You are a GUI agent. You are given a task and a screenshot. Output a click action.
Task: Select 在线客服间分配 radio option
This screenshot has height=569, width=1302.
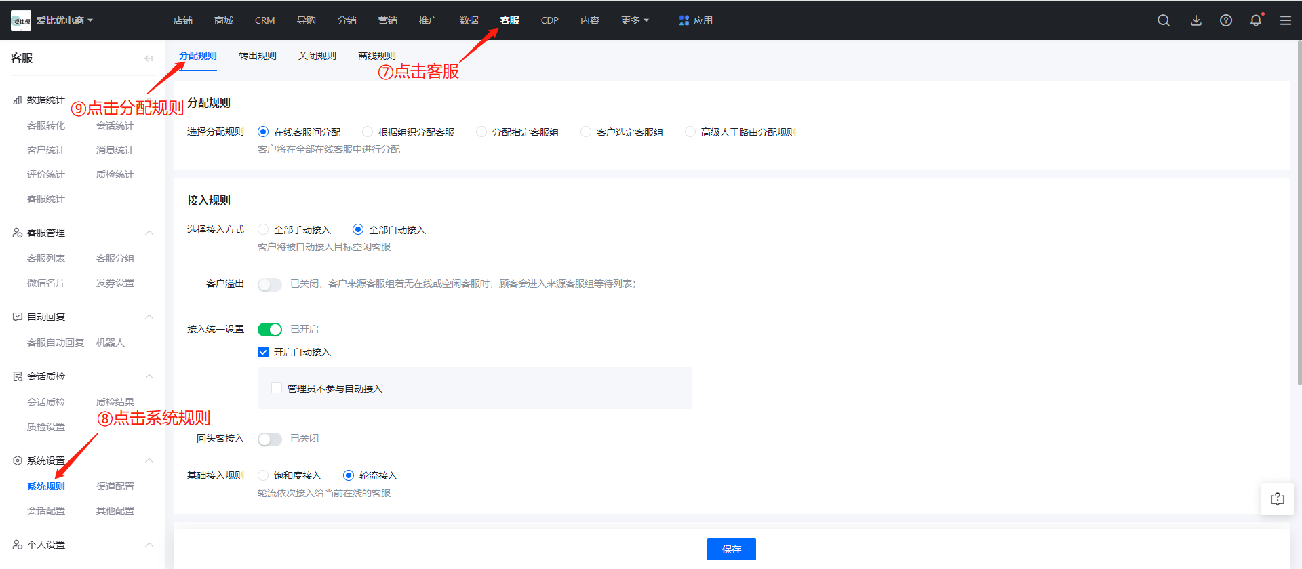click(263, 132)
